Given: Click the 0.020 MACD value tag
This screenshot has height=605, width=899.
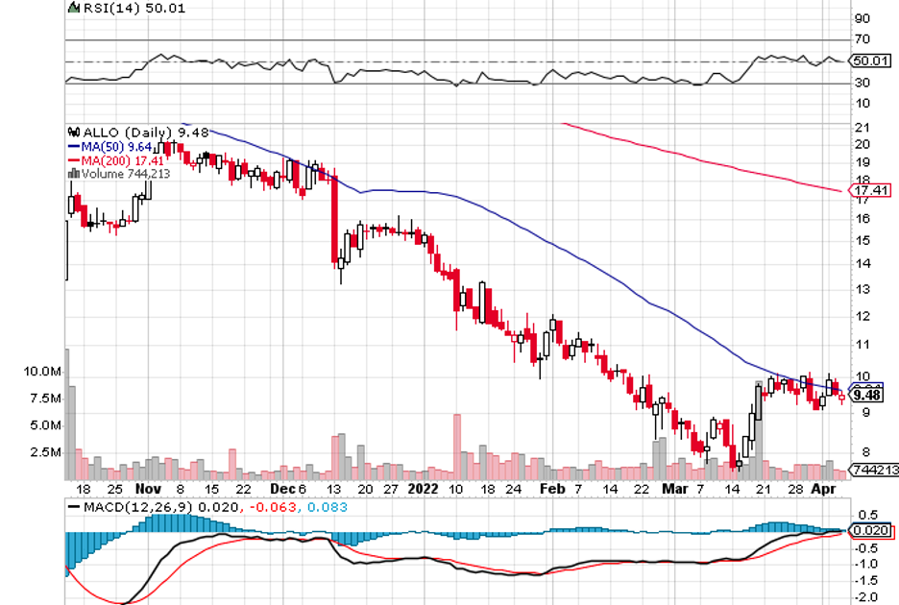Looking at the screenshot, I should (x=868, y=529).
